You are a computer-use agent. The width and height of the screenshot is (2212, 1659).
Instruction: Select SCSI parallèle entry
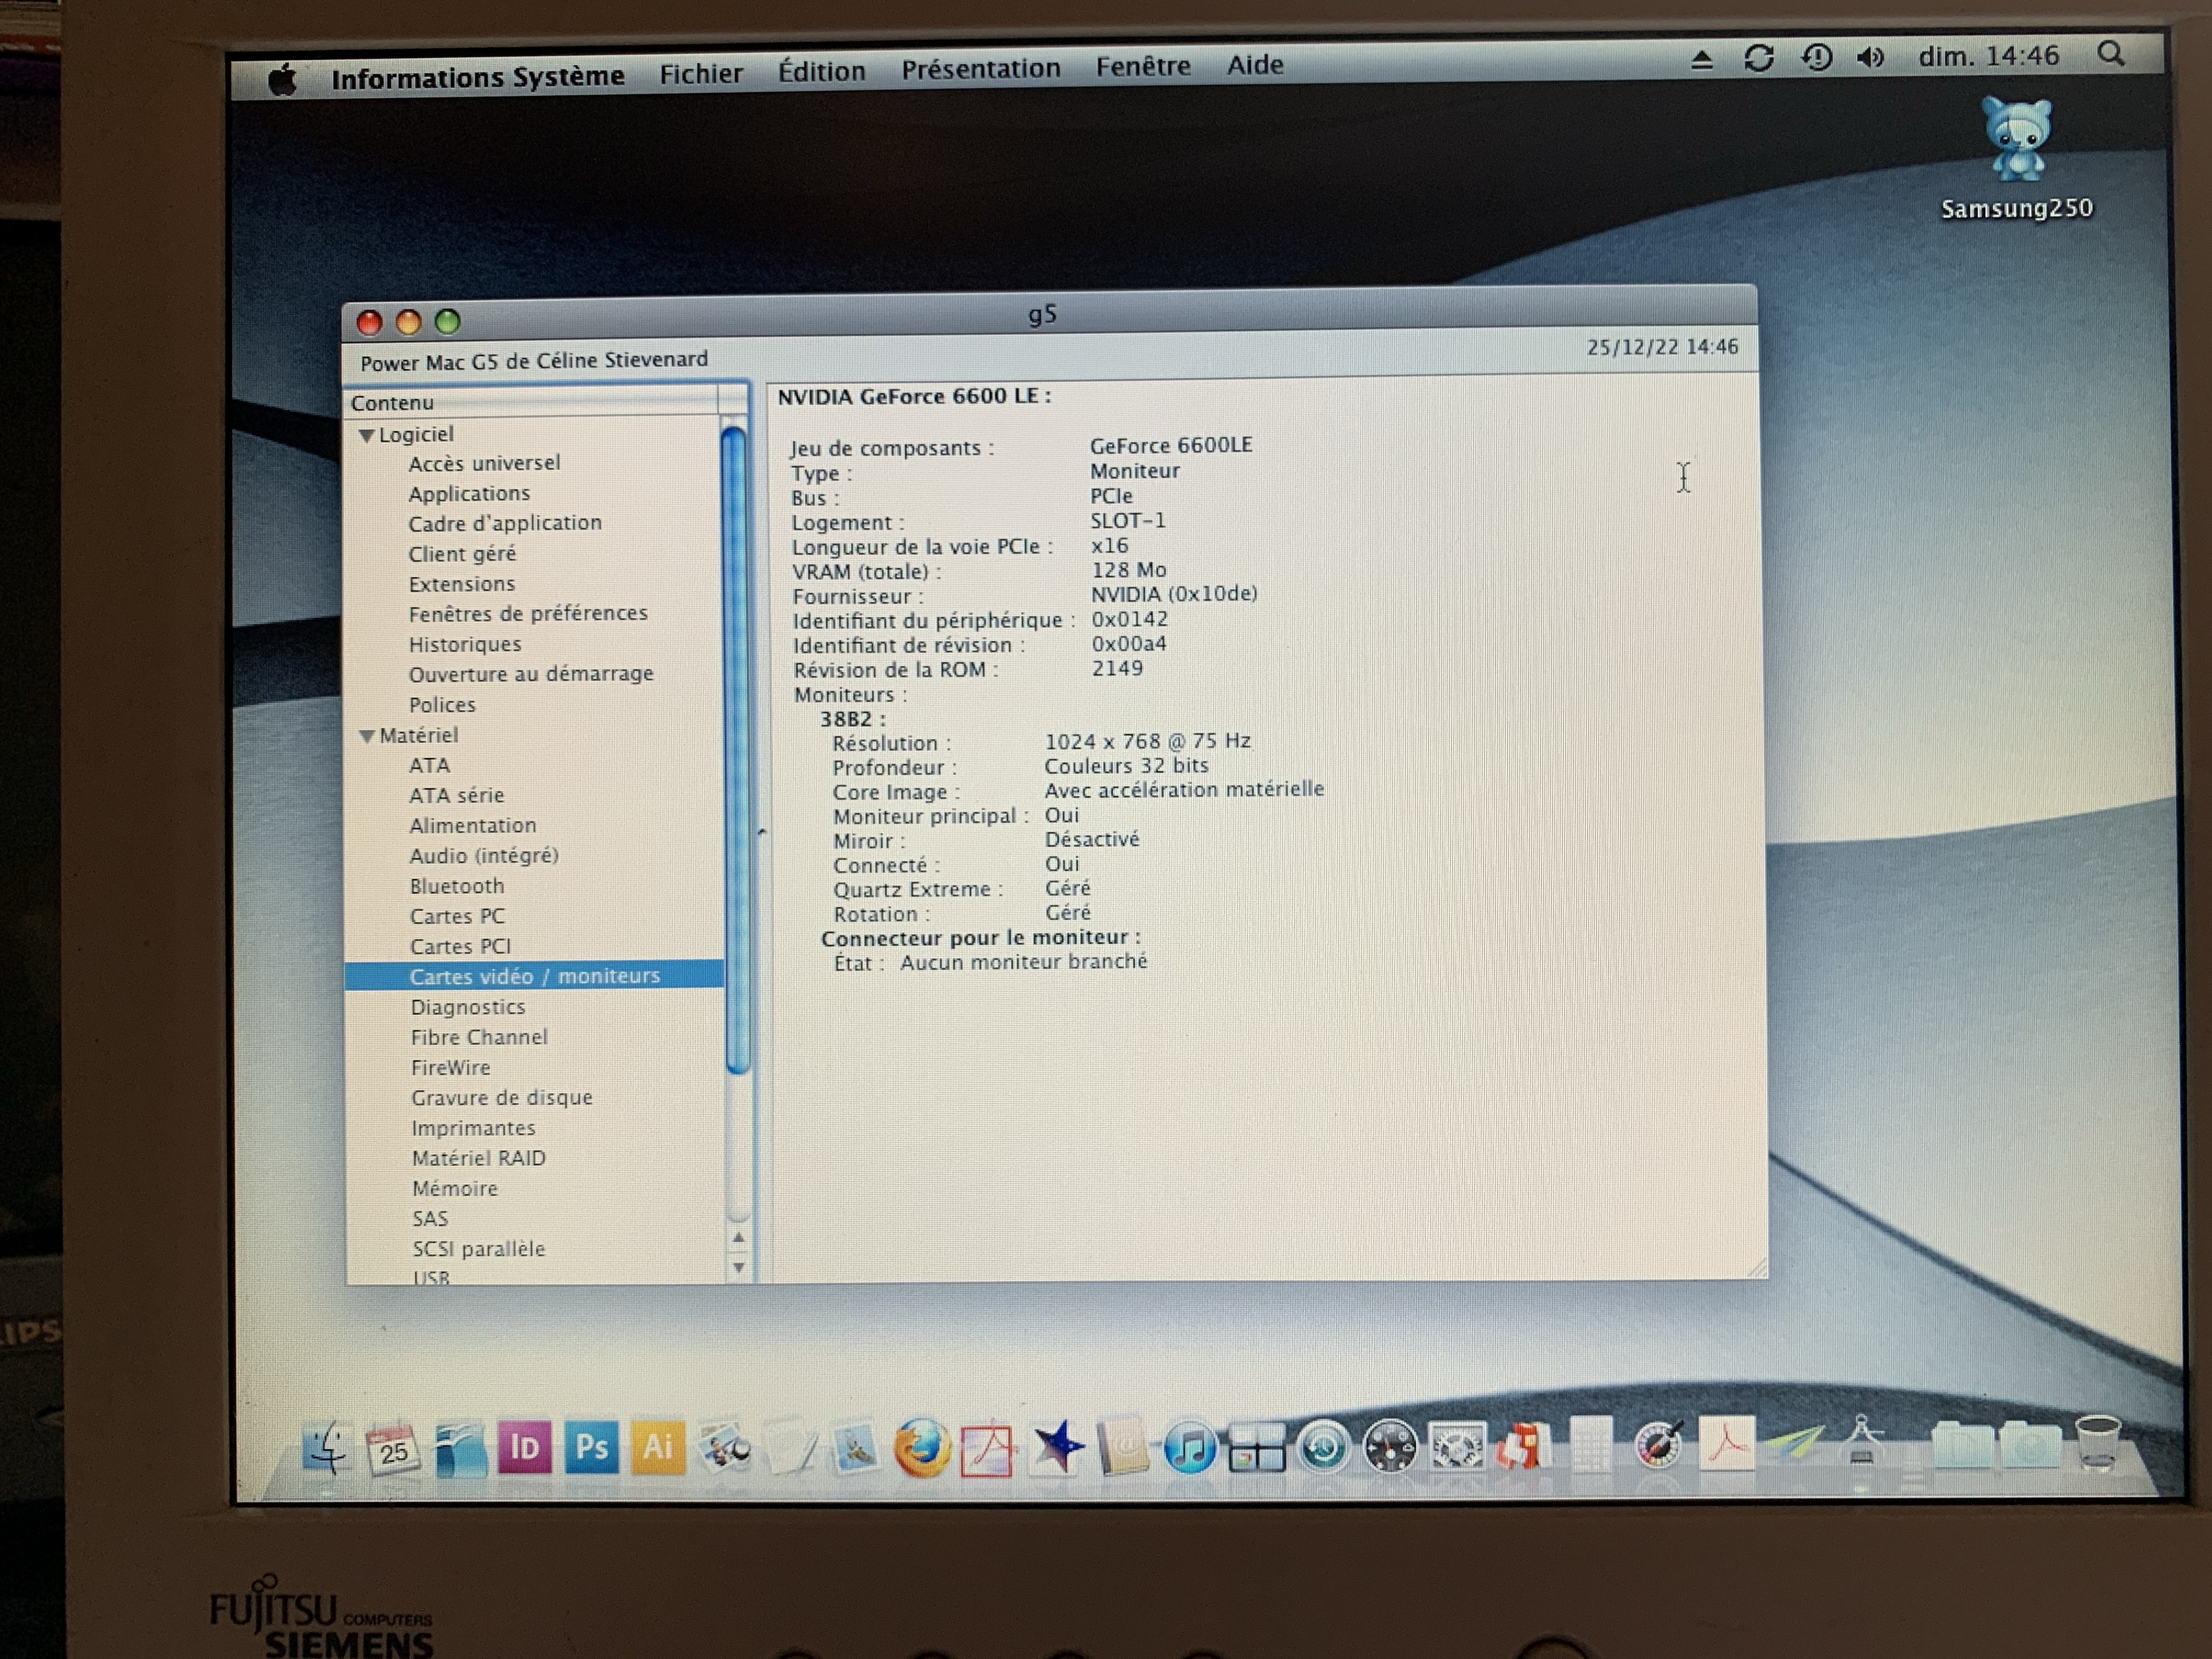tap(479, 1248)
